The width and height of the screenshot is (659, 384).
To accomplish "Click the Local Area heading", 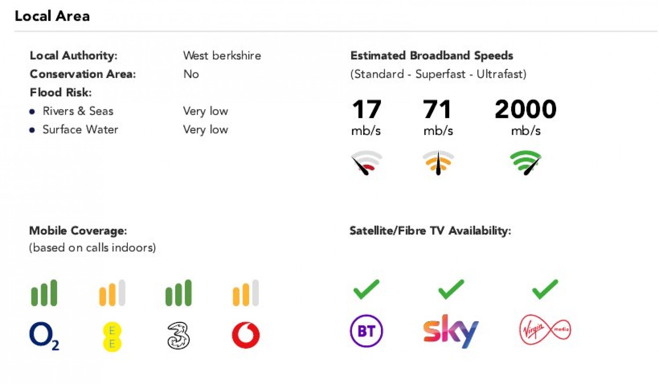I will [52, 16].
